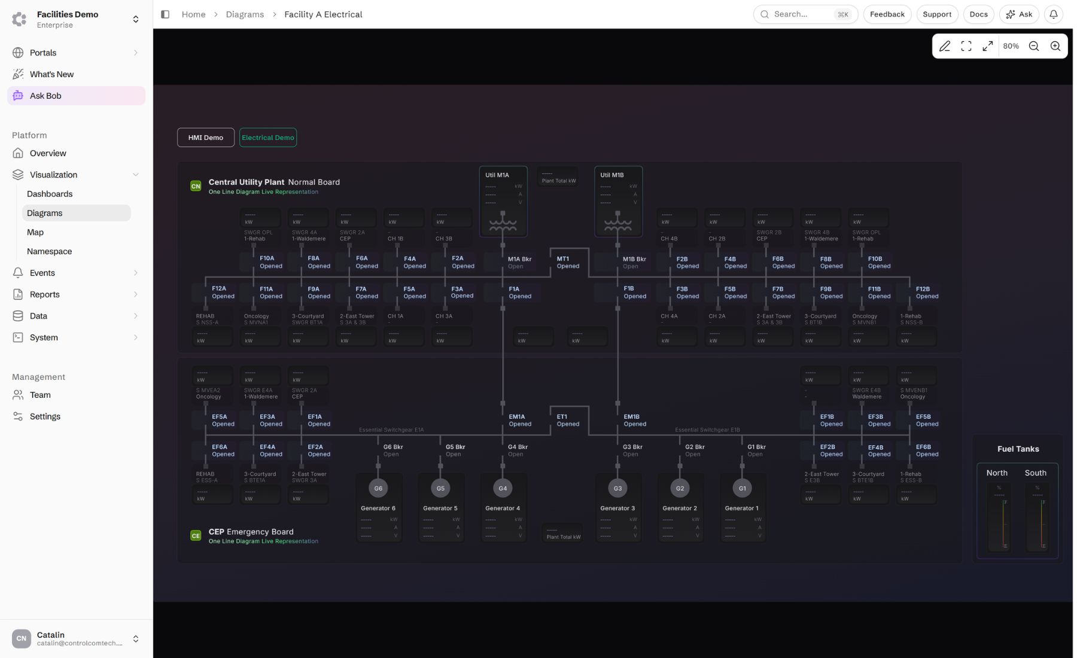Click the Facilities Demo logo icon
1077x658 pixels.
(19, 19)
